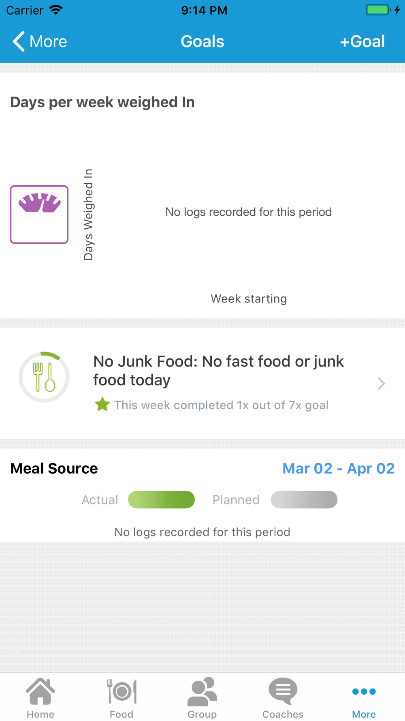This screenshot has height=721, width=405.
Task: Add a new goal with +Goal
Action: (x=362, y=41)
